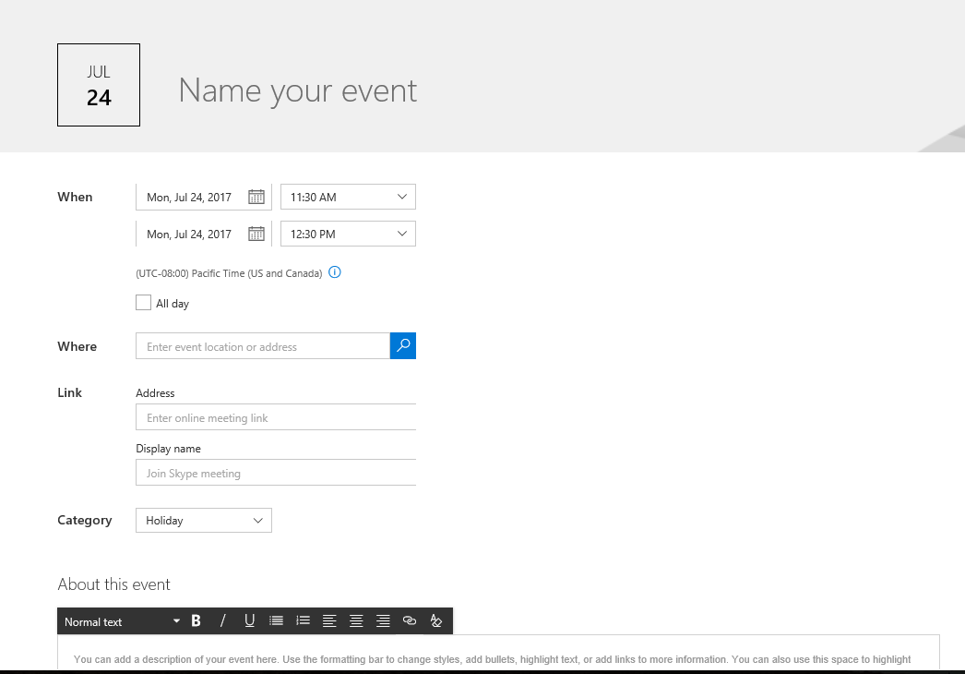Change the Holiday category selection
The width and height of the screenshot is (965, 674).
point(203,520)
